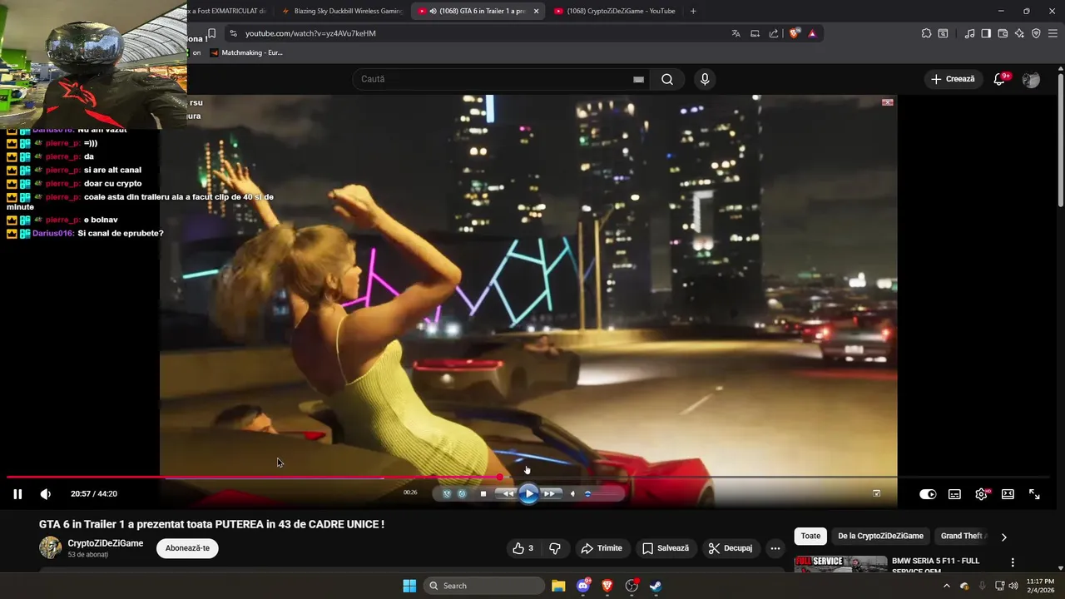Open Matchmaking bookmark in bookmarks bar
The height and width of the screenshot is (599, 1065).
(246, 52)
